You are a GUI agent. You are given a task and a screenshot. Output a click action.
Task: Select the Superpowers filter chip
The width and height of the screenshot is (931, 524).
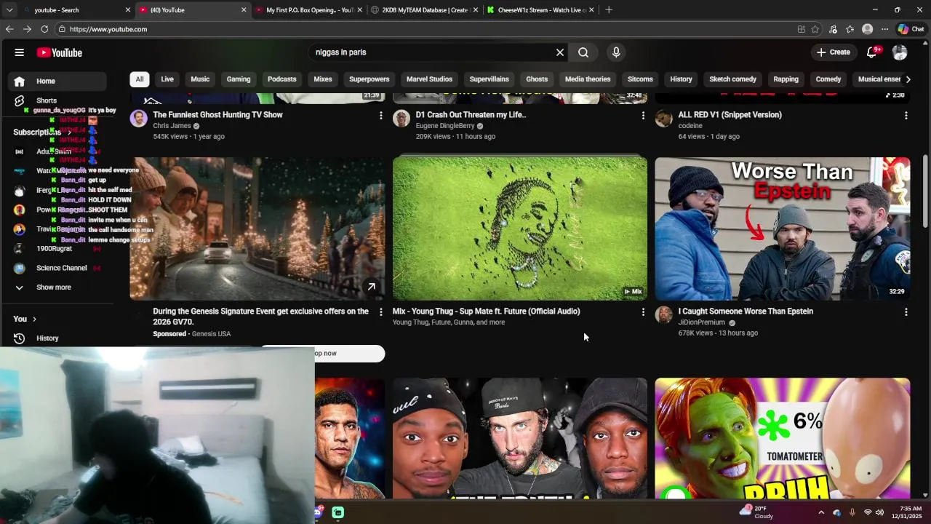coord(369,79)
